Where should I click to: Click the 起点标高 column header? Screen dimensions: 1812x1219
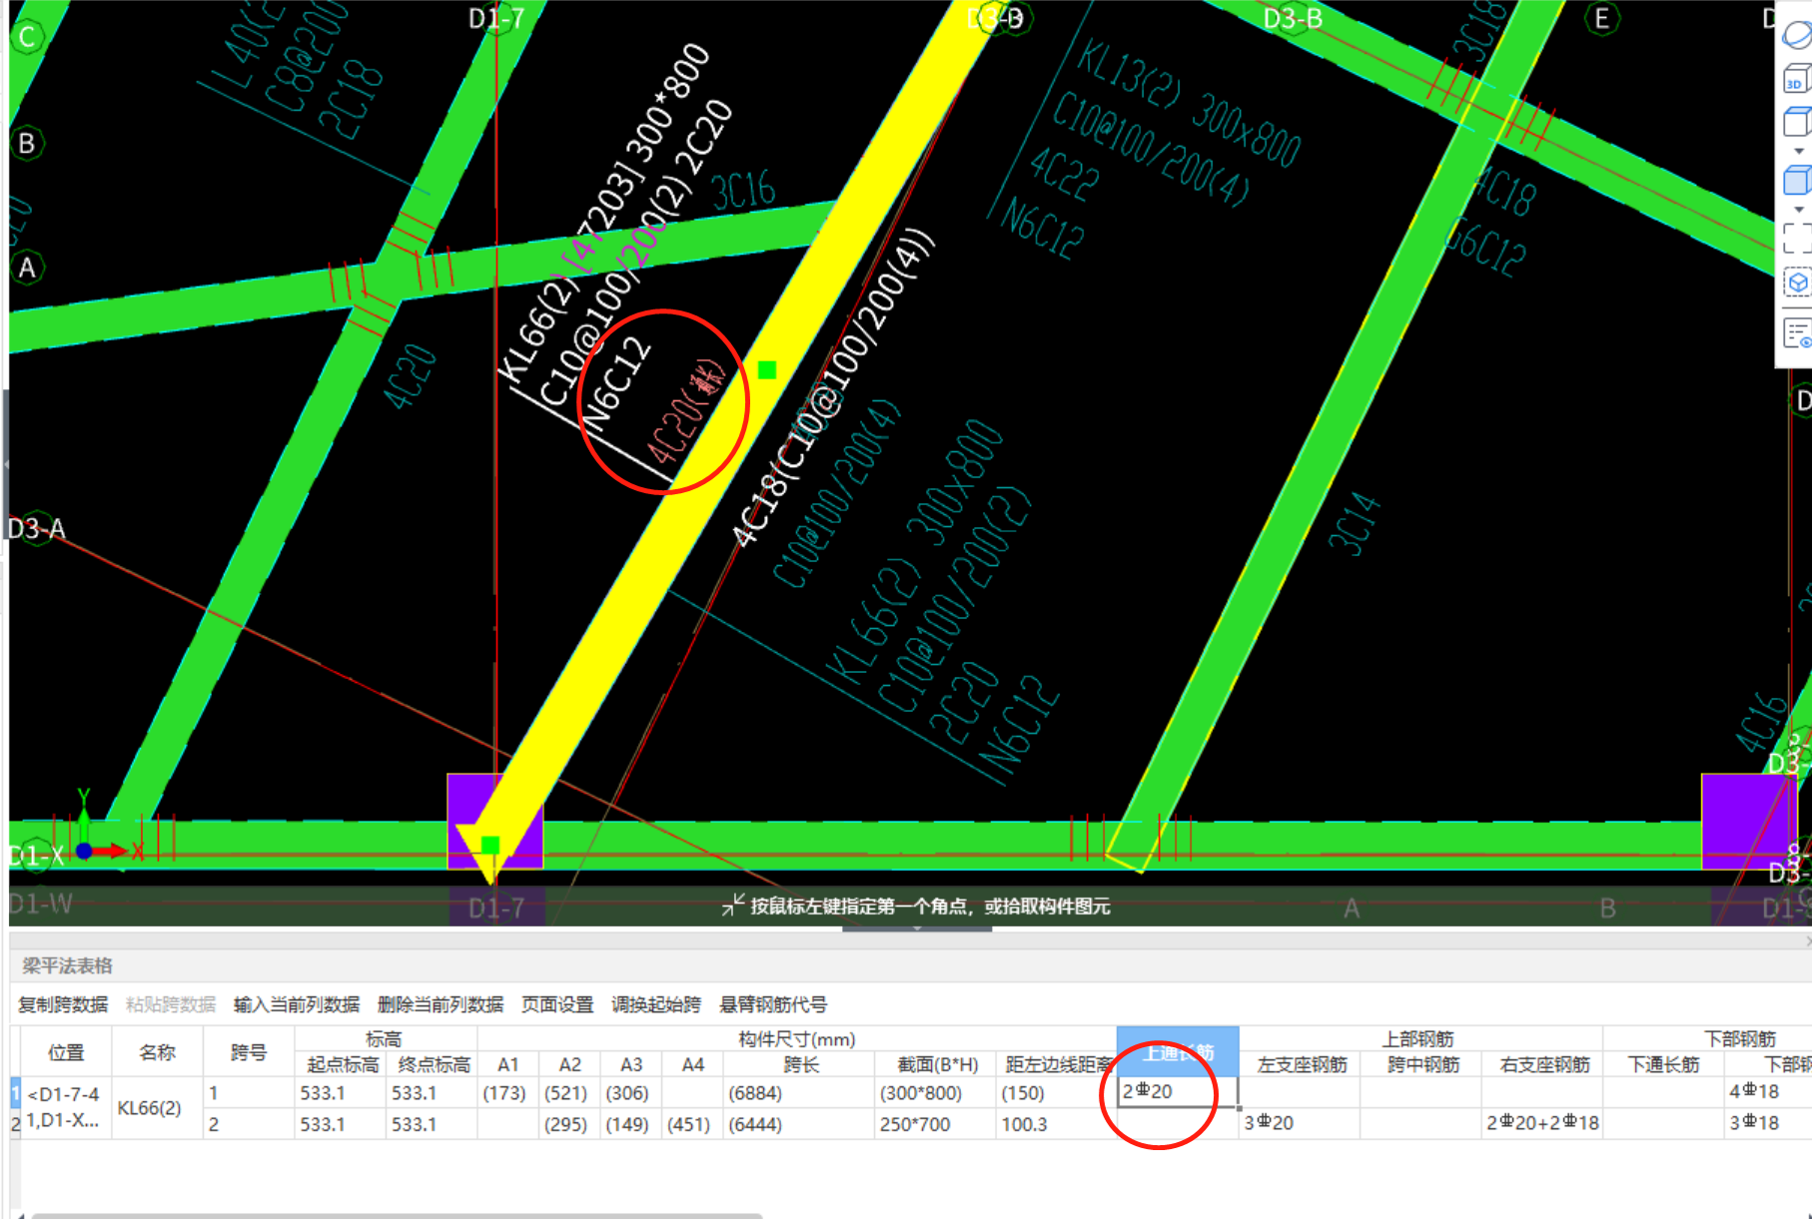click(x=342, y=1065)
